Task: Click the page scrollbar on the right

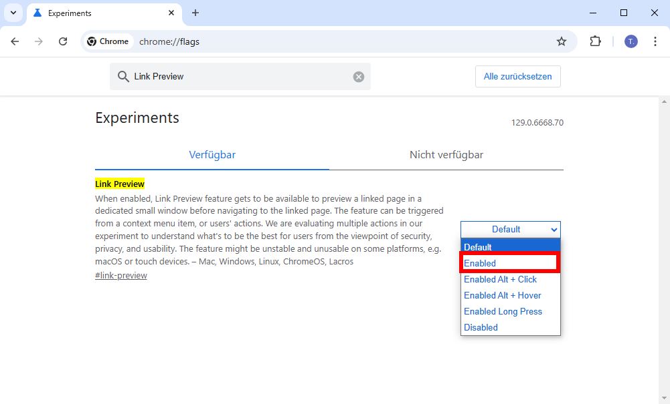Action: [x=665, y=200]
